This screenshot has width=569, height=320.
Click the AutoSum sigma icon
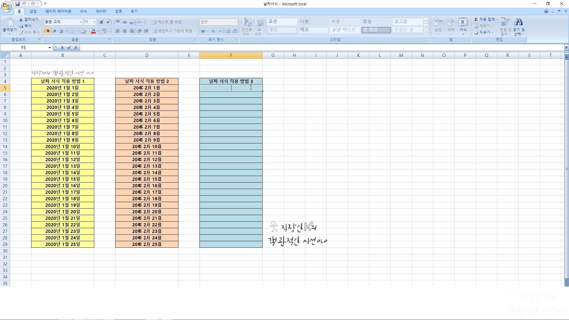[x=476, y=20]
